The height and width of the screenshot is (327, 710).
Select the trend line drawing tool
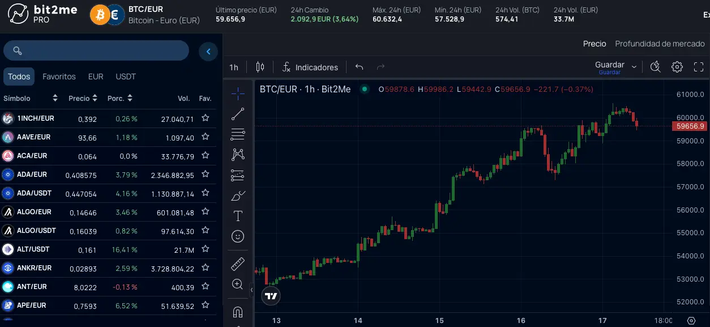[238, 114]
